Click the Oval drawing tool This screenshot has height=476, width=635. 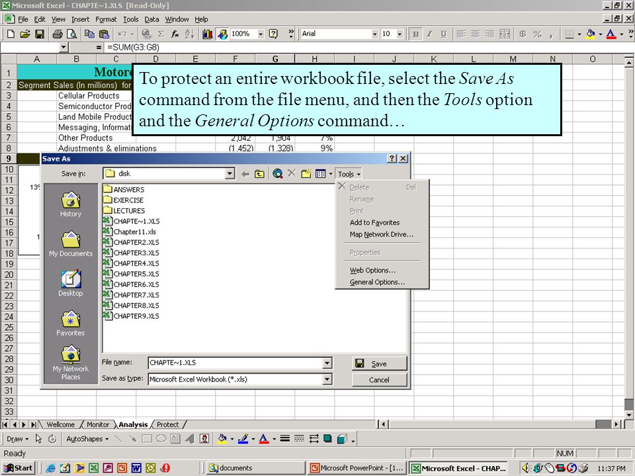click(161, 439)
